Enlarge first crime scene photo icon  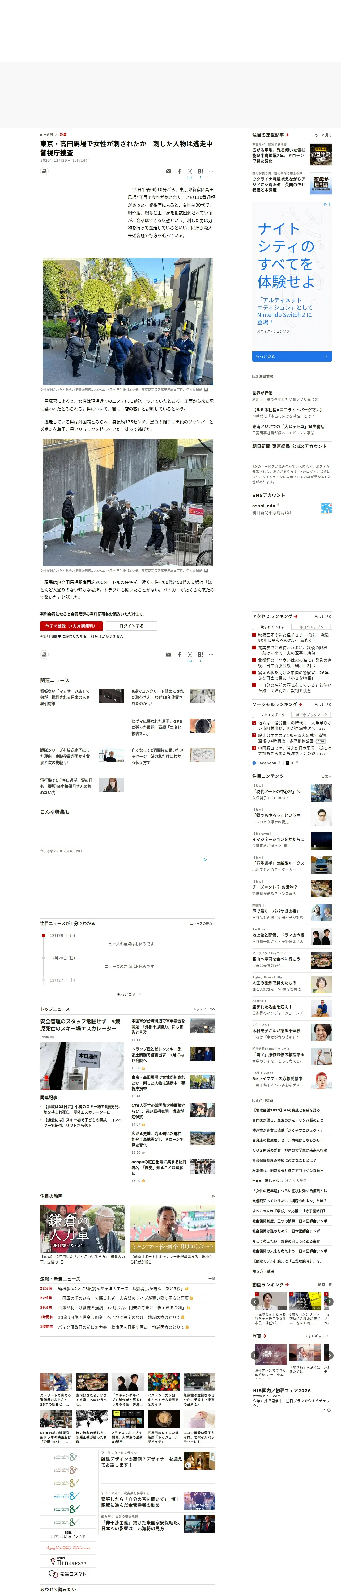(206, 390)
